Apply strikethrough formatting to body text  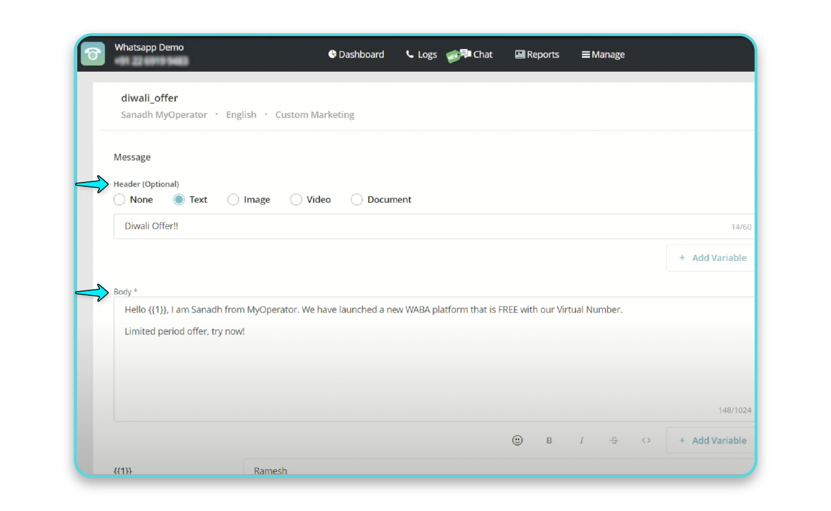coord(613,440)
